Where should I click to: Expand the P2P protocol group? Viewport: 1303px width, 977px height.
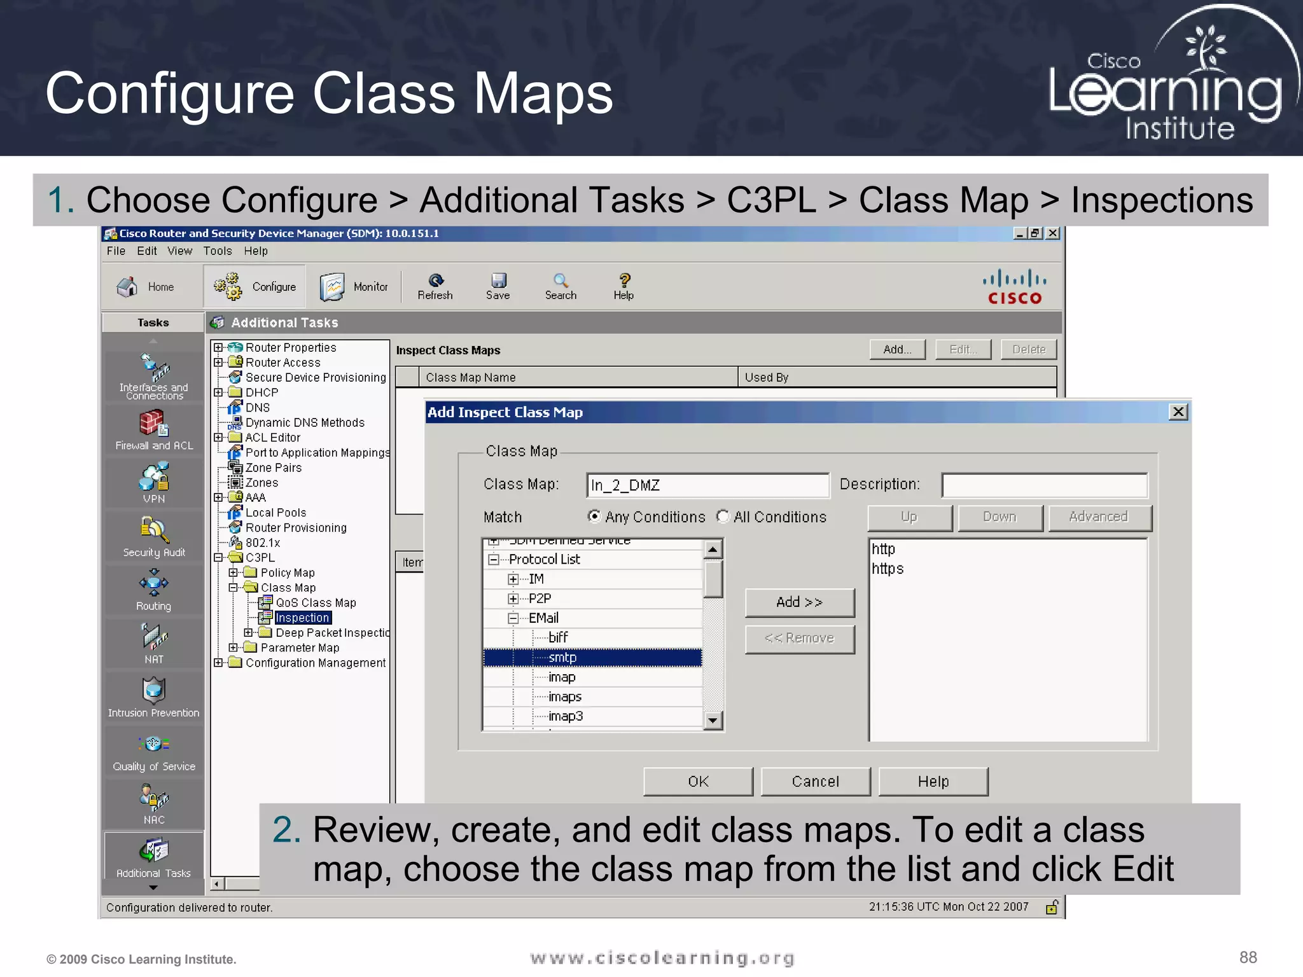(513, 599)
